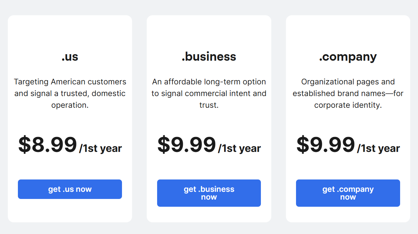
Task: Select the .company domain heading
Action: [348, 56]
